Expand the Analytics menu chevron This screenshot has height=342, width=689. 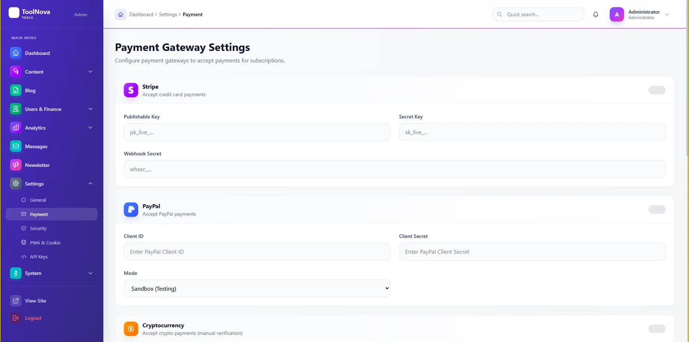tap(90, 127)
